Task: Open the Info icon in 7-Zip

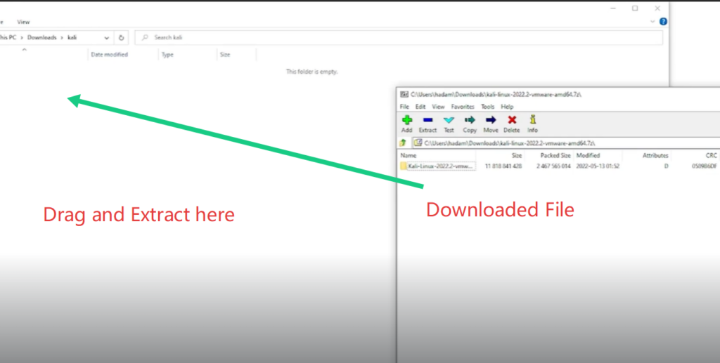Action: (x=533, y=119)
